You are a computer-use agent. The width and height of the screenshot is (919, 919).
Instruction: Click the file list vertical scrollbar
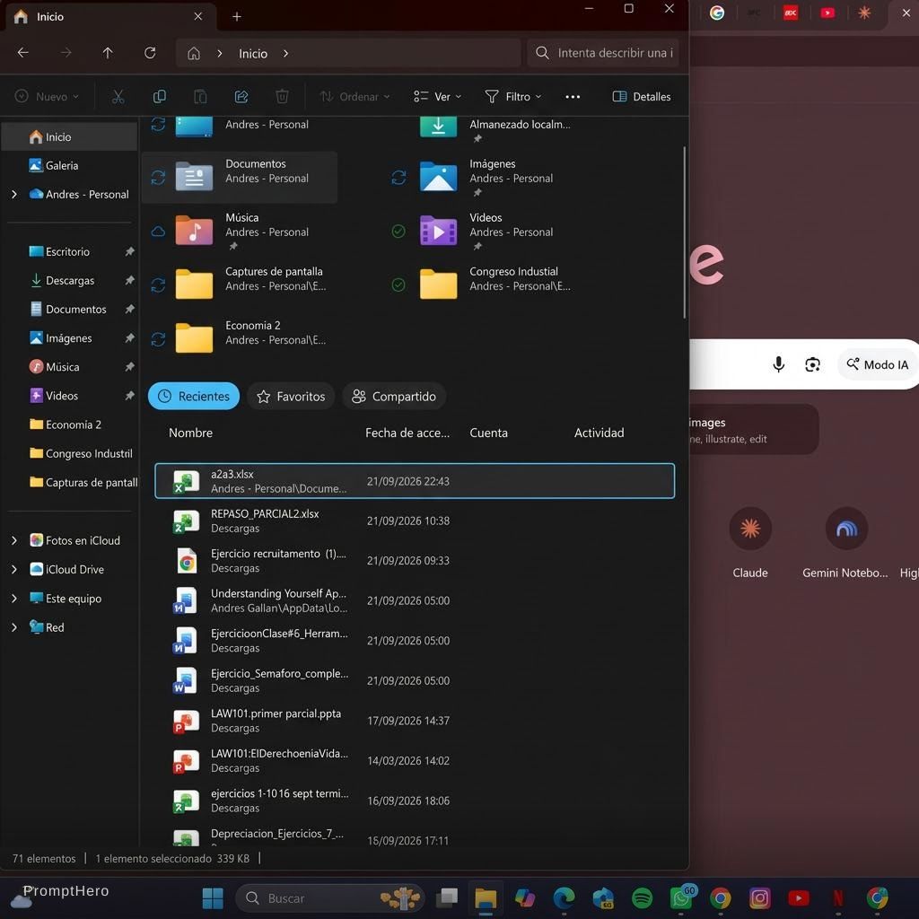click(684, 232)
